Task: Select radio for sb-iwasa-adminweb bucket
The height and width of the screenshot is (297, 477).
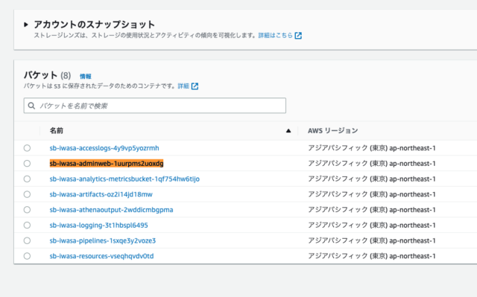Action: tap(27, 163)
